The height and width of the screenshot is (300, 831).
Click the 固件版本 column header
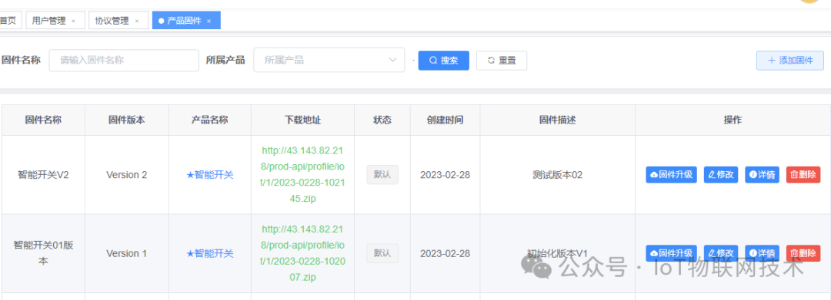tap(127, 120)
